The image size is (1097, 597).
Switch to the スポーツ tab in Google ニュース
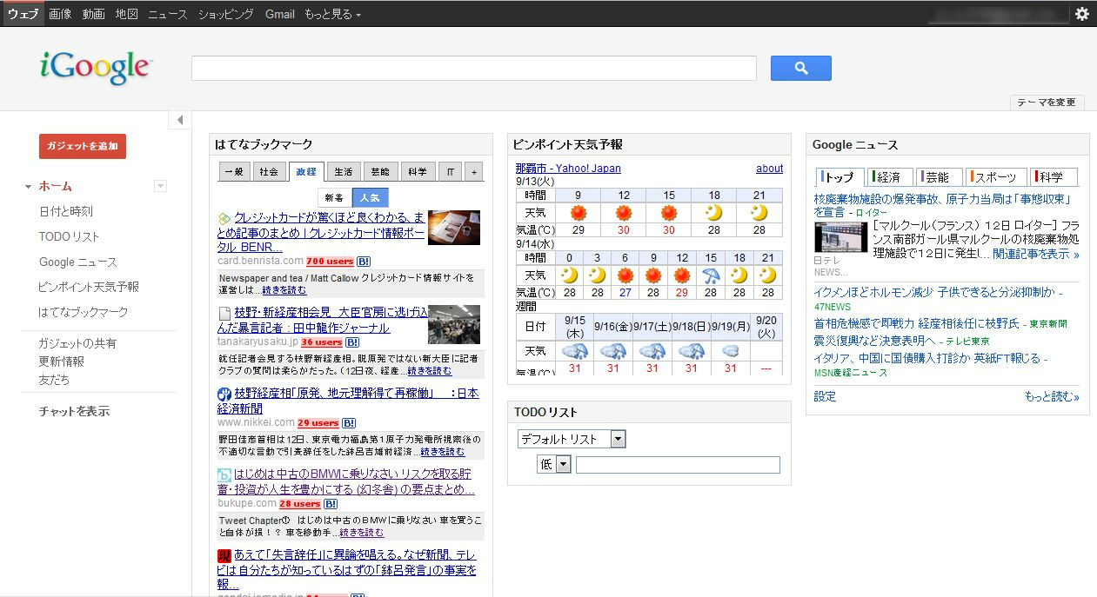pos(994,177)
